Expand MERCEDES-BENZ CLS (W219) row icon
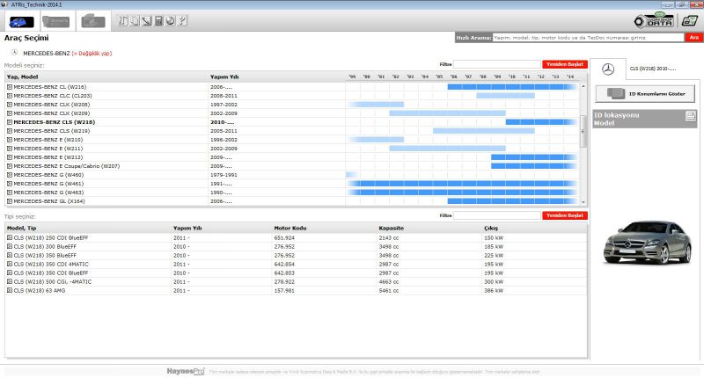This screenshot has height=378, width=704. [10, 131]
